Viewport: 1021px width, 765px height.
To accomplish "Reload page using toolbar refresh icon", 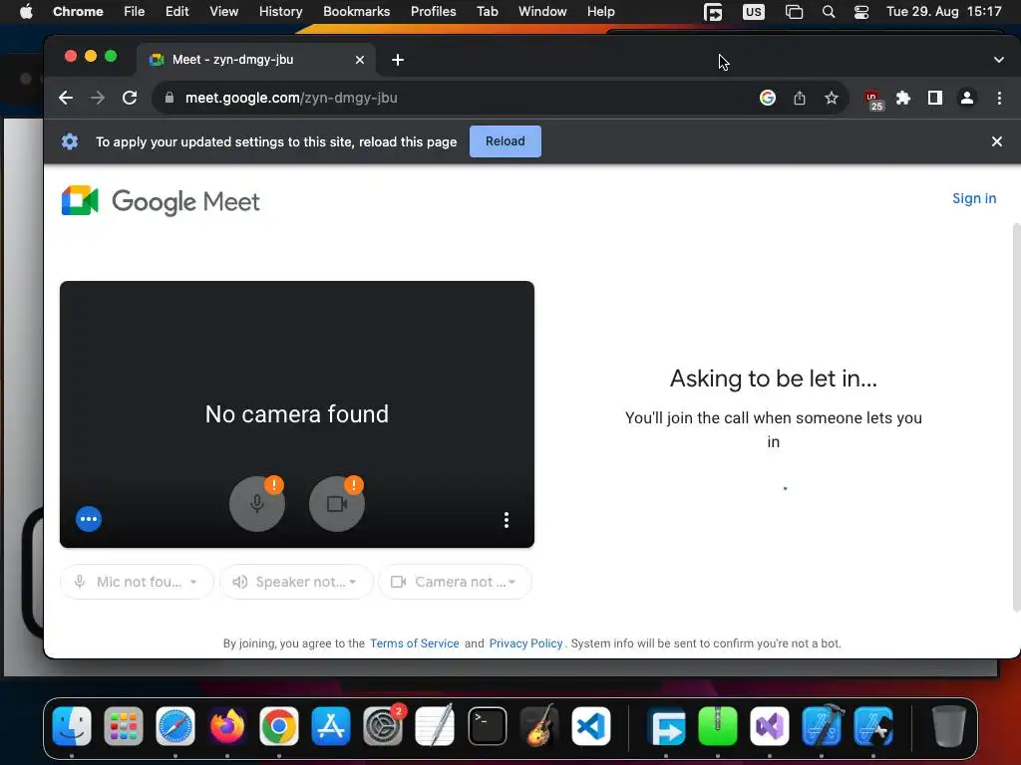I will (x=130, y=98).
